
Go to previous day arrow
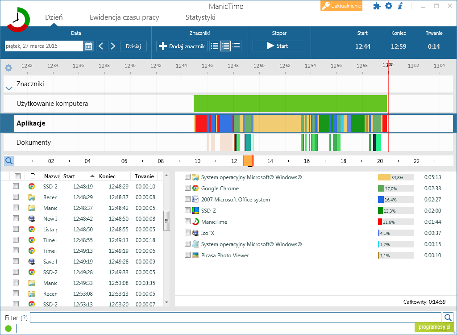101,46
